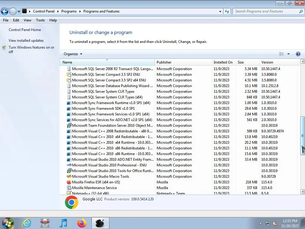Click the change view icon button
305x229 pixels.
click(x=281, y=54)
